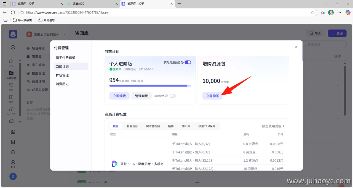
Task: Select 当前计划 in the billing menu
Action: pos(71,66)
